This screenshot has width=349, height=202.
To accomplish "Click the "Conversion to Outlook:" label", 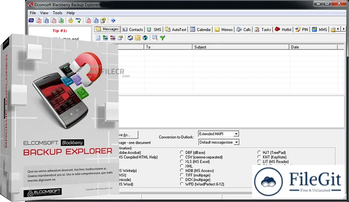I will (176, 137).
